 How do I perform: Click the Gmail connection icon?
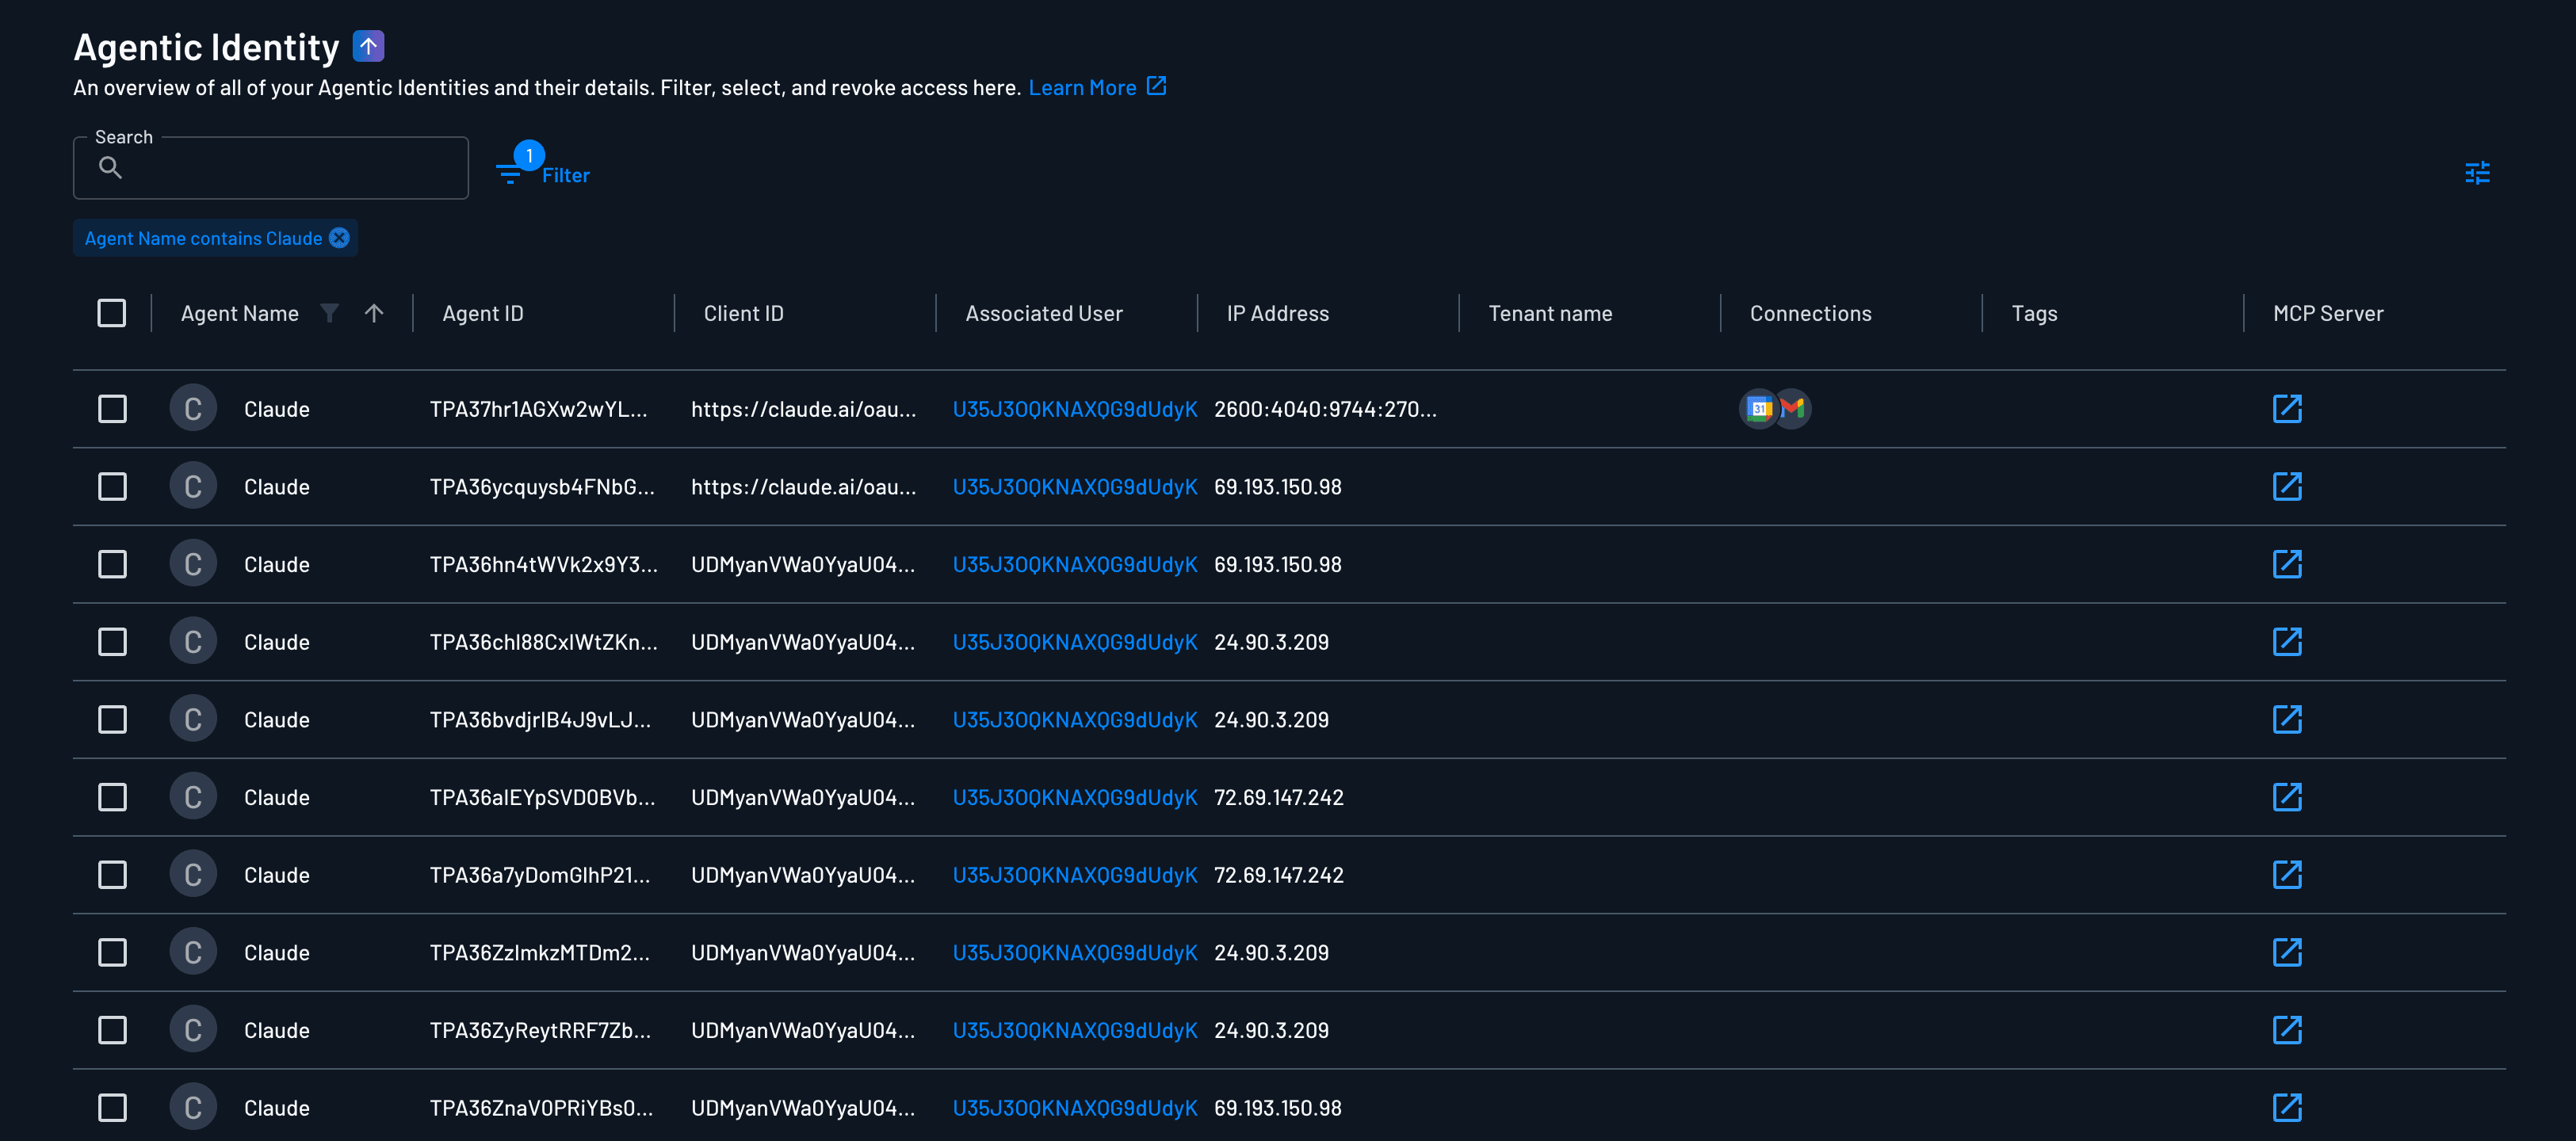[x=1794, y=409]
